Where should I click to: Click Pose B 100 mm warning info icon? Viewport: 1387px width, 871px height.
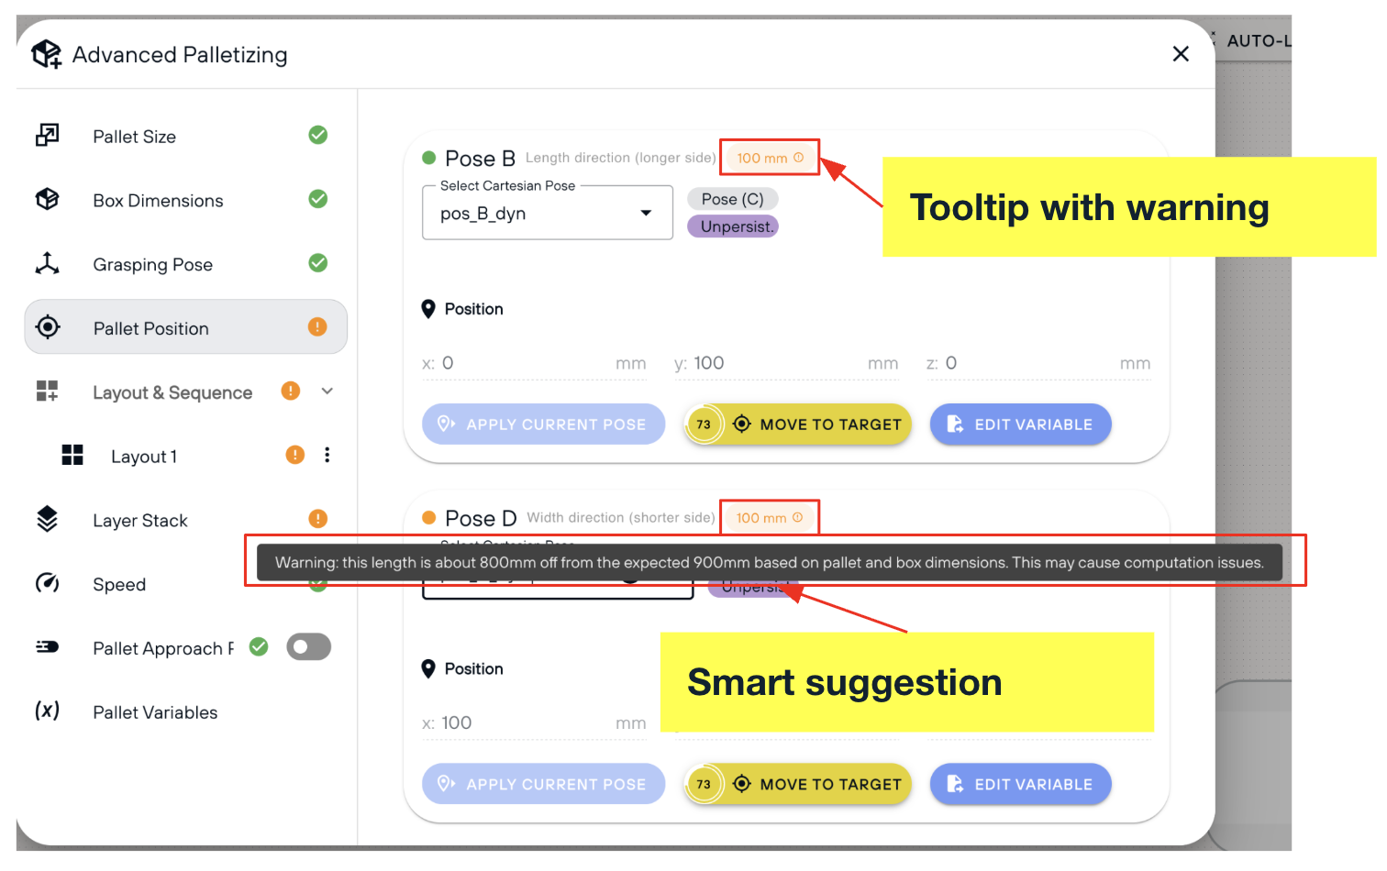(798, 158)
